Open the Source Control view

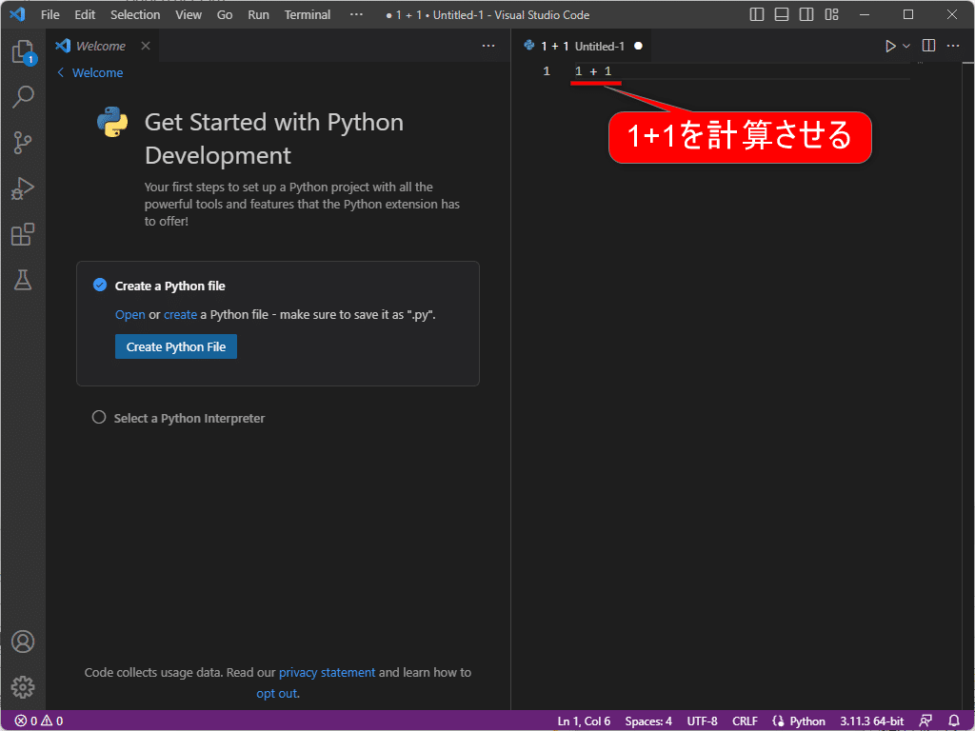23,143
